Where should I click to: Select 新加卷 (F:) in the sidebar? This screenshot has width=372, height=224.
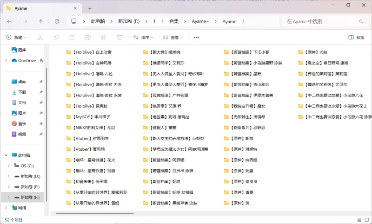(22, 197)
